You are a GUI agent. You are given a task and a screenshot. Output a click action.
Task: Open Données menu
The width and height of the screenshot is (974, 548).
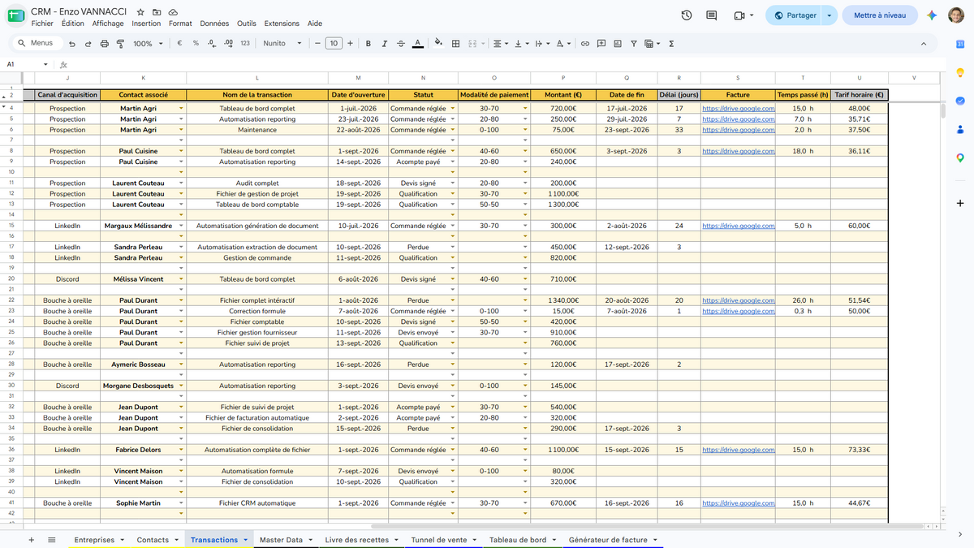(214, 24)
